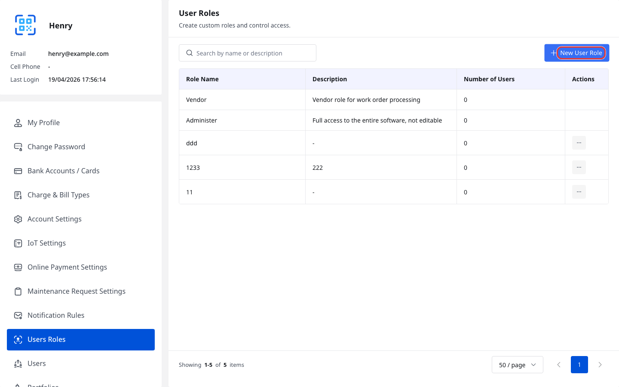The width and height of the screenshot is (619, 387).
Task: Click the User Roles page title
Action: click(x=199, y=13)
